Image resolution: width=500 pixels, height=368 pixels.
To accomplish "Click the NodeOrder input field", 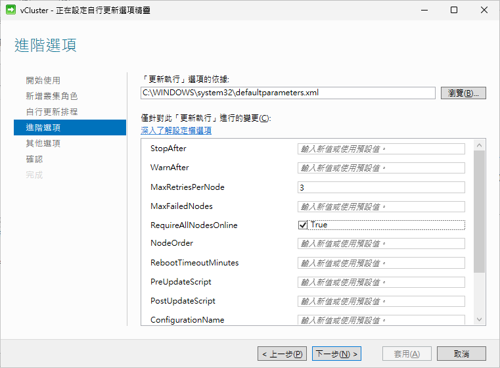I will pyautogui.click(x=381, y=244).
